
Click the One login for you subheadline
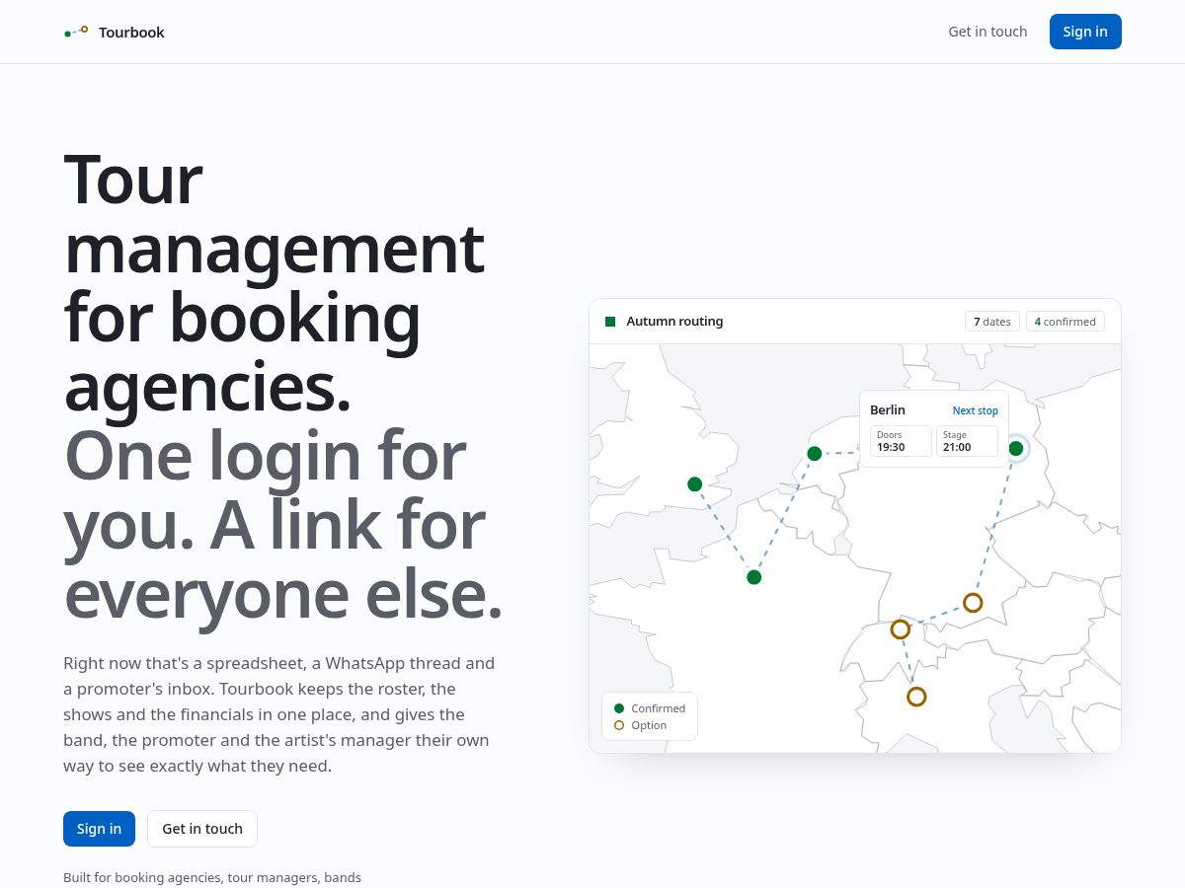coord(283,525)
